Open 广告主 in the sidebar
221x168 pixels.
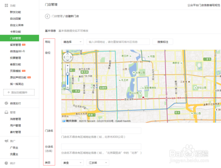14,148
